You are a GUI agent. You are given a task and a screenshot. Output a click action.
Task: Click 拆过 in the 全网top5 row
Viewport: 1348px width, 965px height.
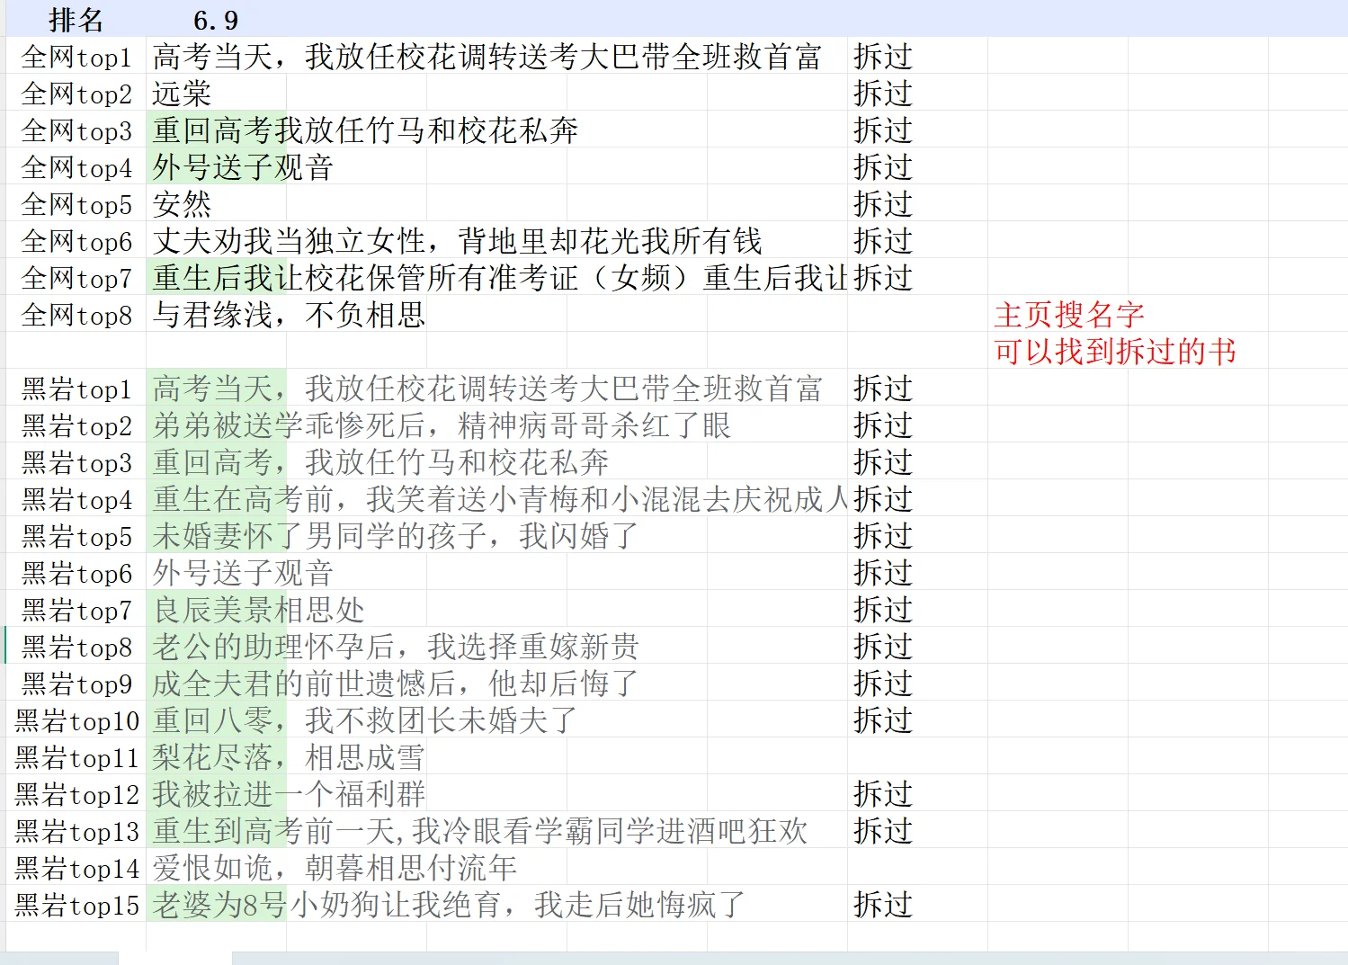click(883, 204)
